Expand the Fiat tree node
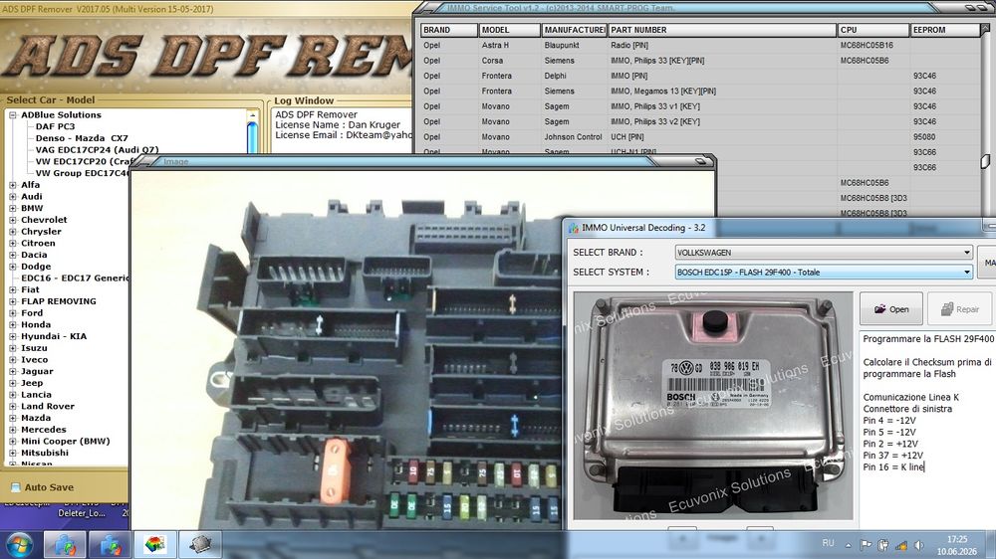Image resolution: width=996 pixels, height=559 pixels. (x=13, y=289)
